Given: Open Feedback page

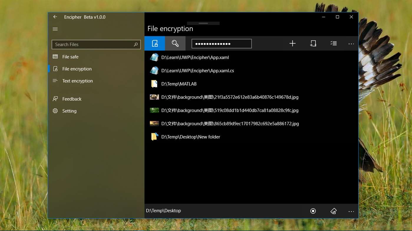Looking at the screenshot, I should point(96,99).
